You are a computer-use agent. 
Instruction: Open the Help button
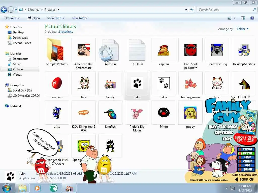(x=252, y=18)
